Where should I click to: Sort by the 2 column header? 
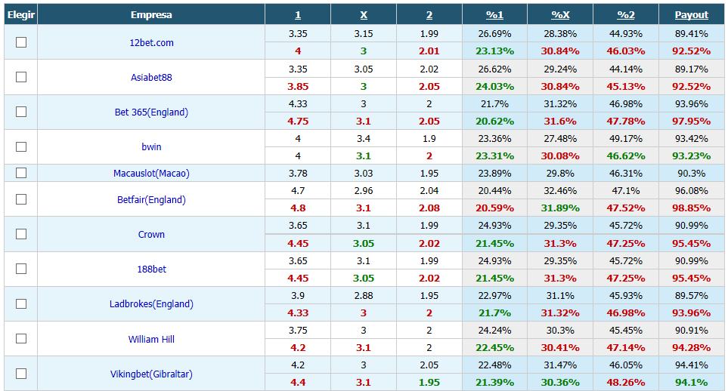429,15
